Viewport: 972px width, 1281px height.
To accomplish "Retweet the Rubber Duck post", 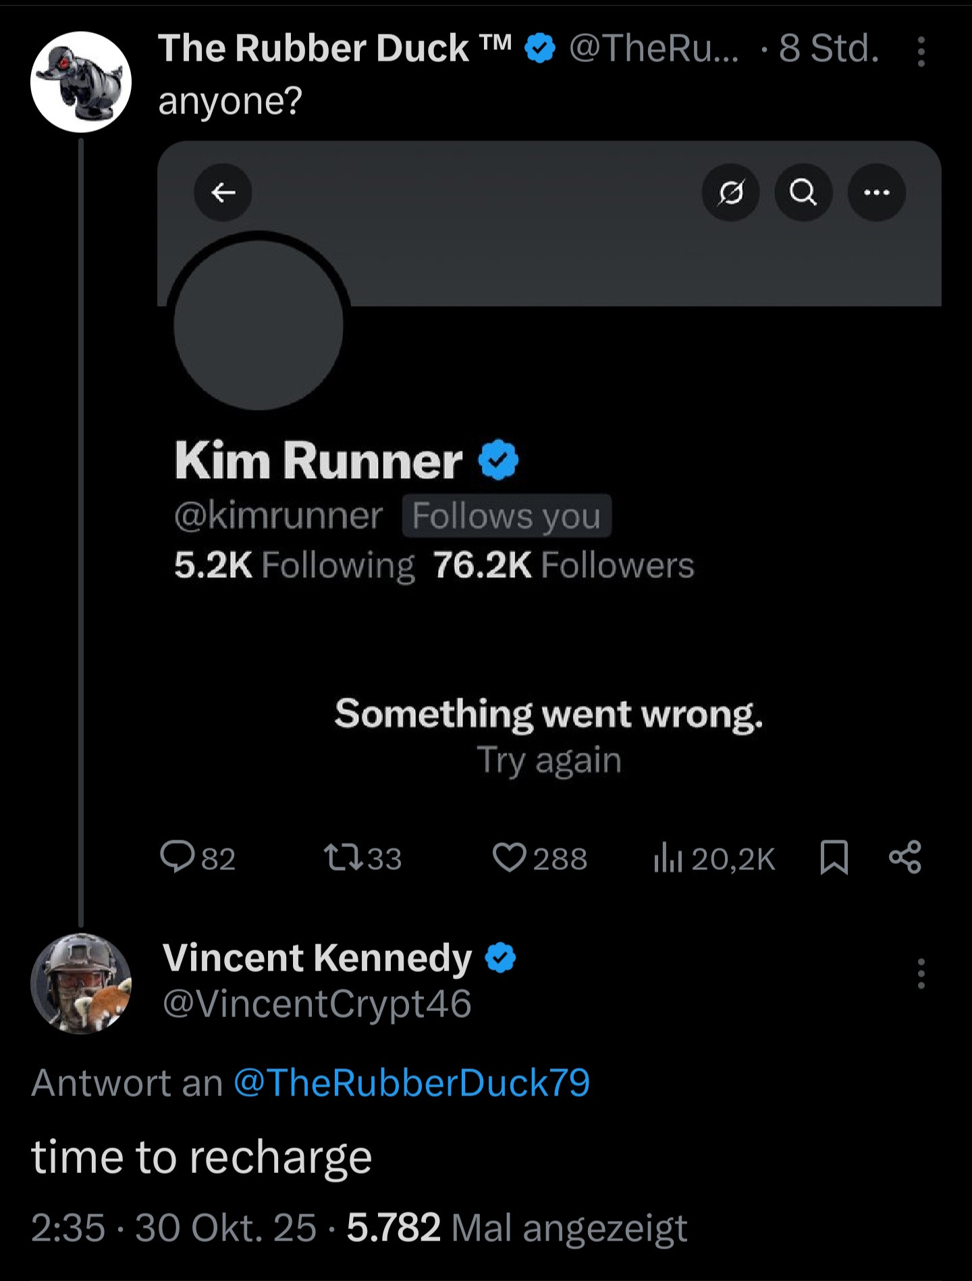I will coord(343,858).
